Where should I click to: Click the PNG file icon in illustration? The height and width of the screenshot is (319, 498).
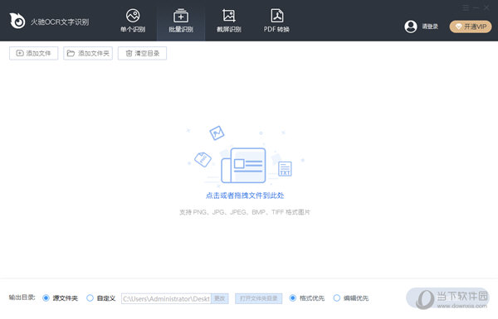click(x=203, y=159)
